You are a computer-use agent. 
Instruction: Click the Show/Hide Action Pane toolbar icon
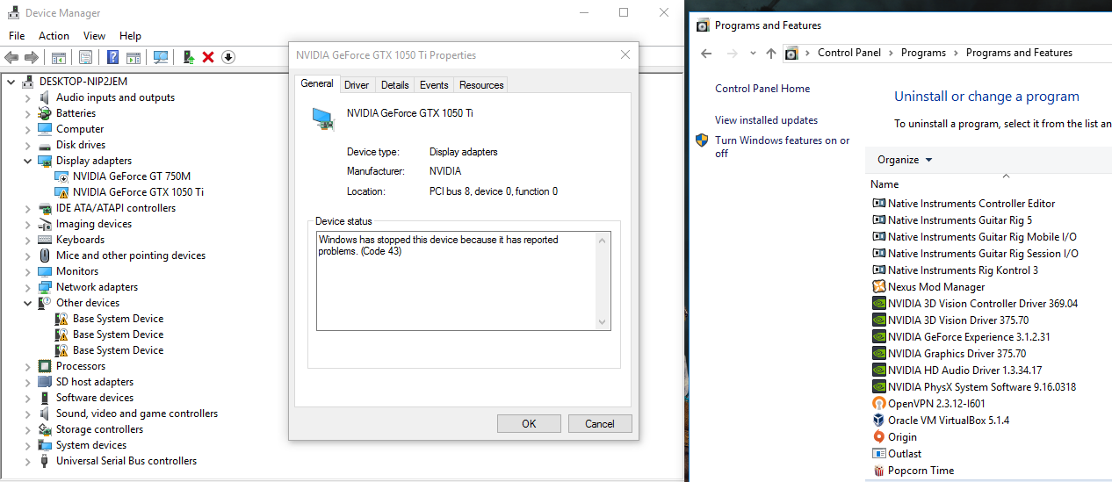click(133, 57)
